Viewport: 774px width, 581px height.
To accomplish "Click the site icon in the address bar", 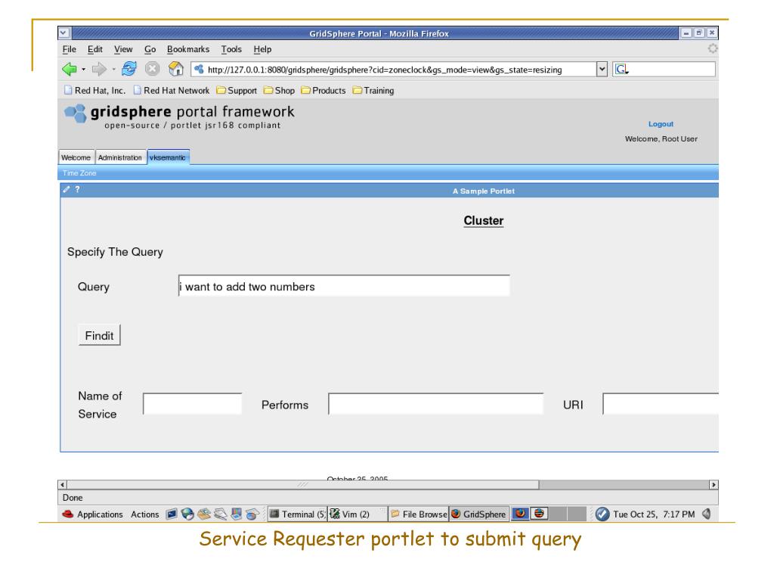I will point(199,70).
